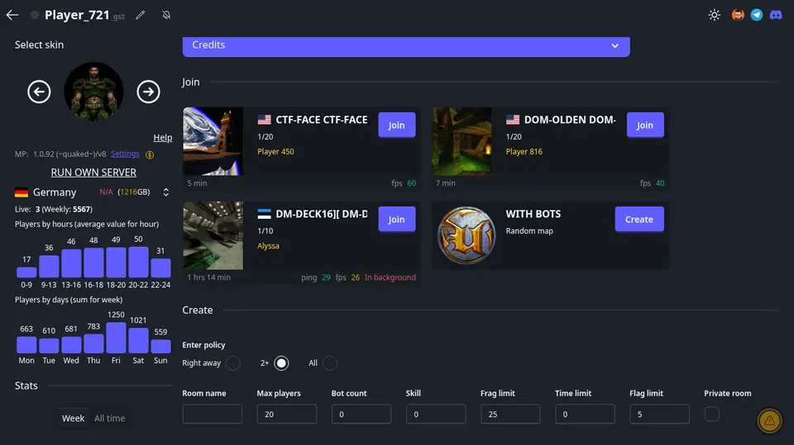
Task: Click the Skill field
Action: click(436, 414)
